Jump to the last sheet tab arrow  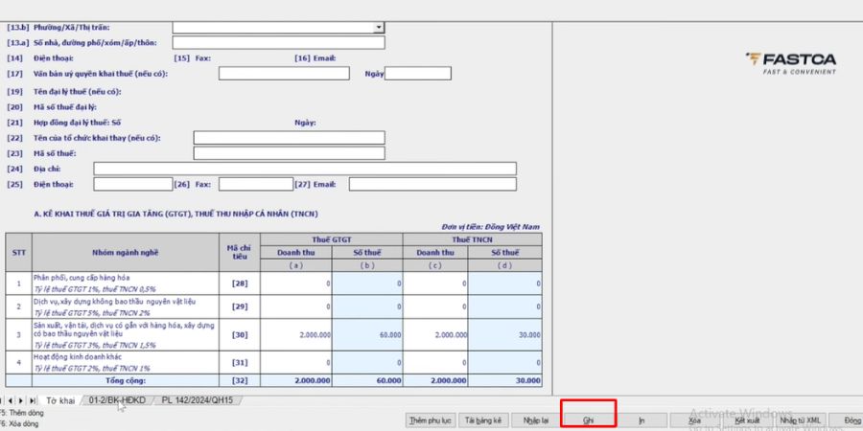coord(33,400)
